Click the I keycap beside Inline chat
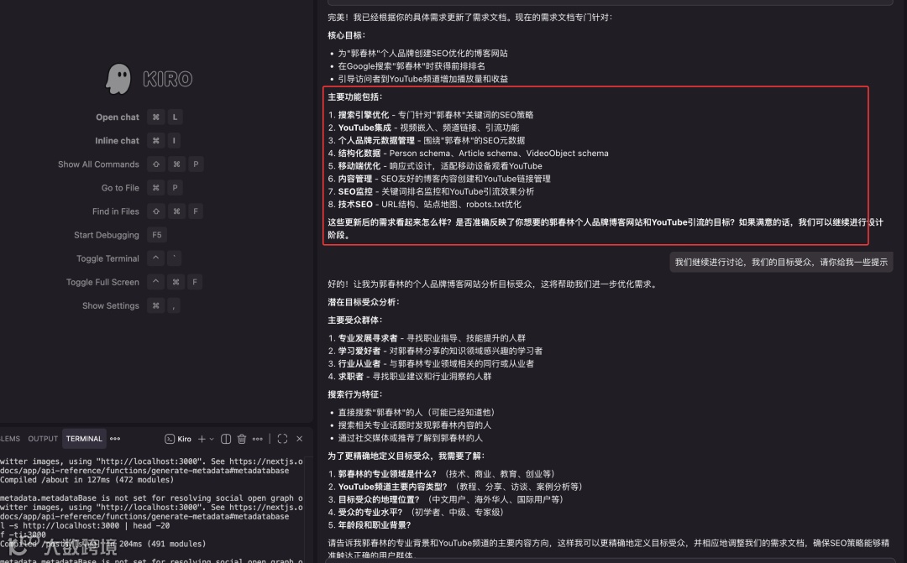This screenshot has width=907, height=563. [174, 140]
